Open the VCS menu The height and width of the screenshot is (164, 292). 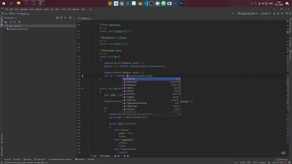tap(69, 9)
